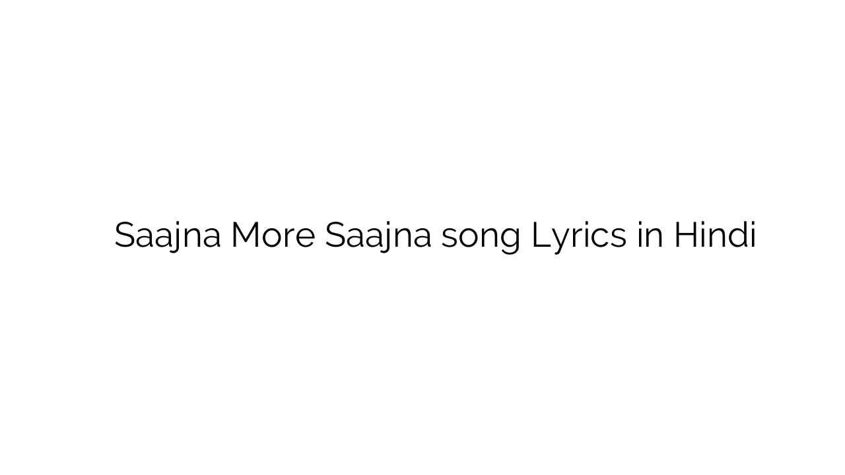Image resolution: width=845 pixels, height=475 pixels.
Task: Select the word "Hindi" at title end
Action: coord(714,236)
